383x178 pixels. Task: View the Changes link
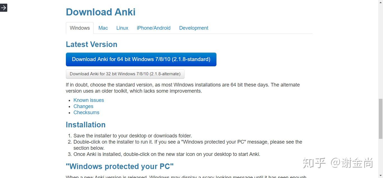(x=83, y=106)
